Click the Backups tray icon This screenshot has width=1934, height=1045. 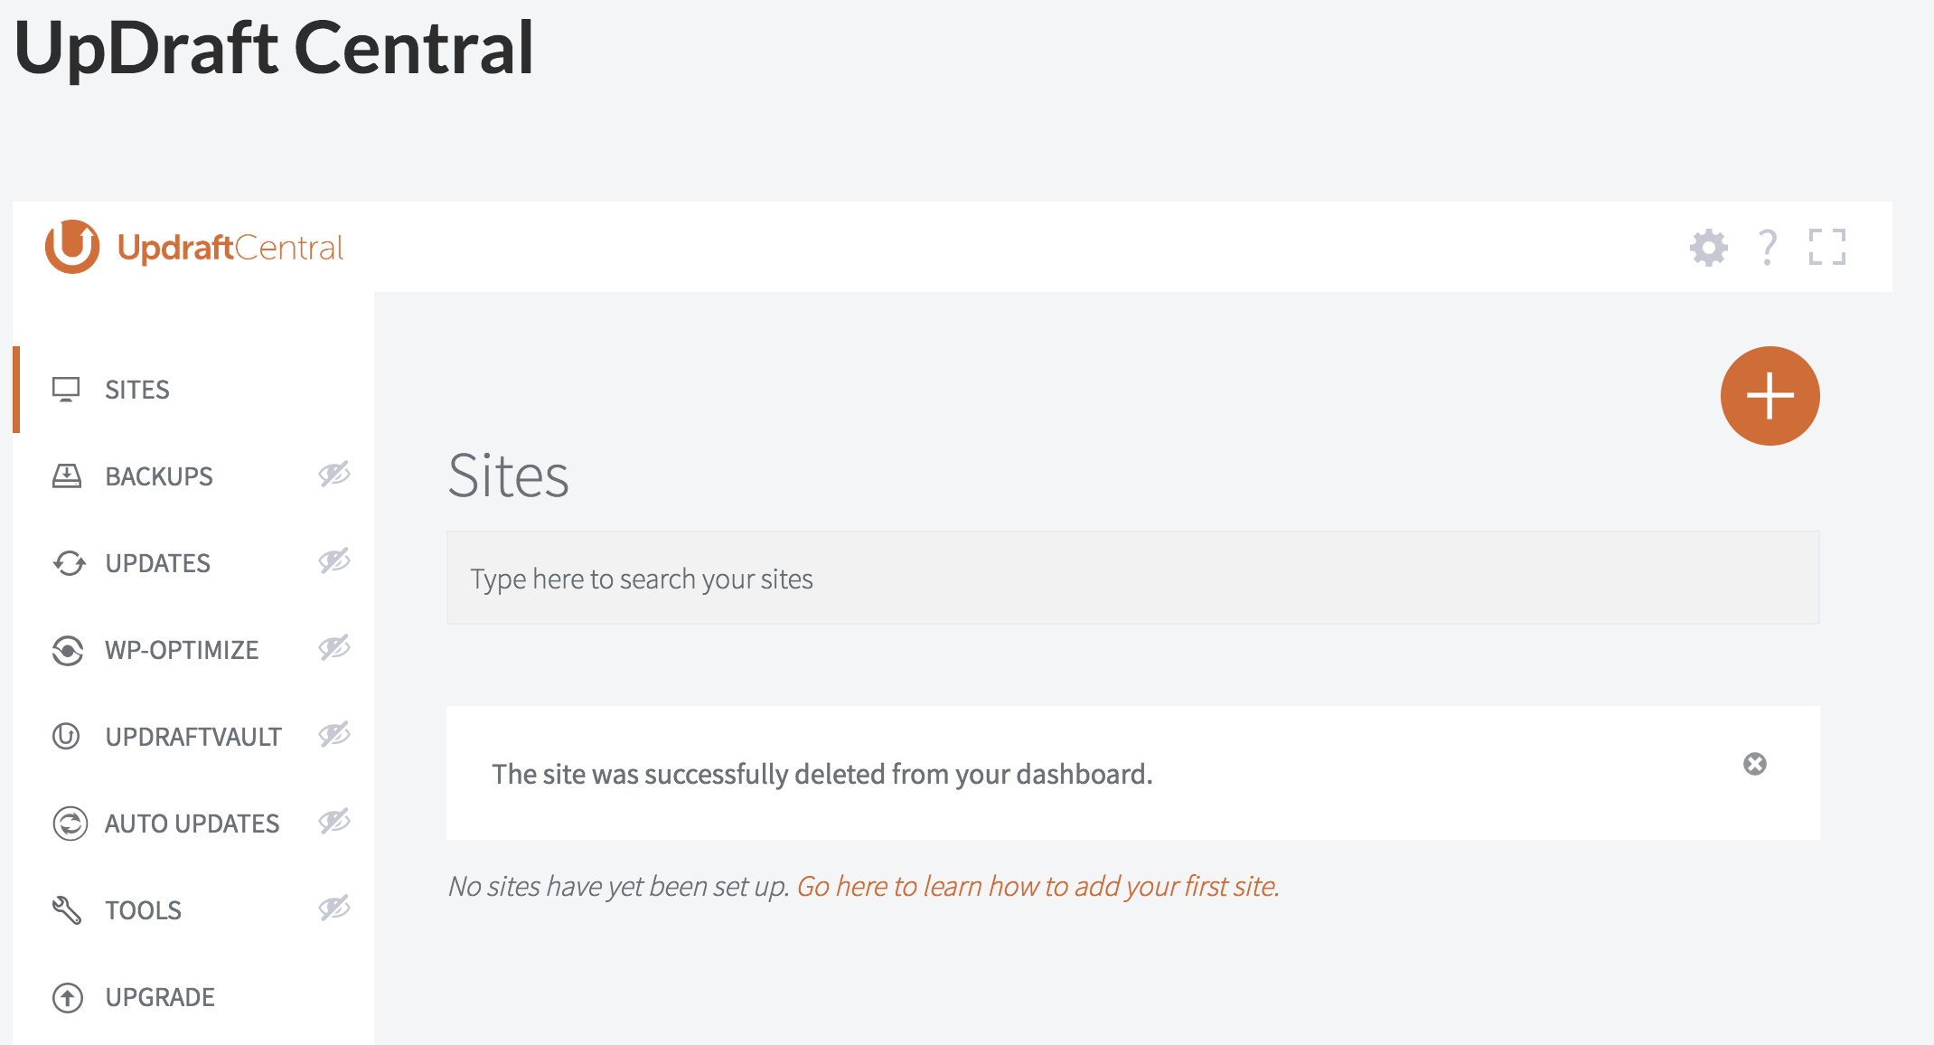(x=67, y=476)
